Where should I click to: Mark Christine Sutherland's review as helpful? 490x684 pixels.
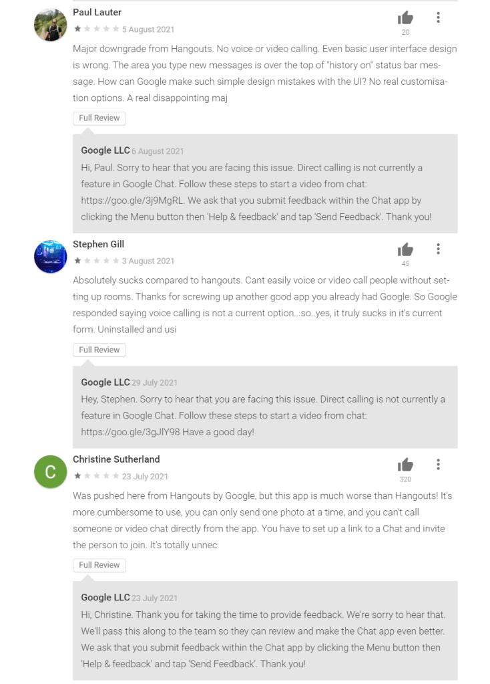click(x=405, y=465)
